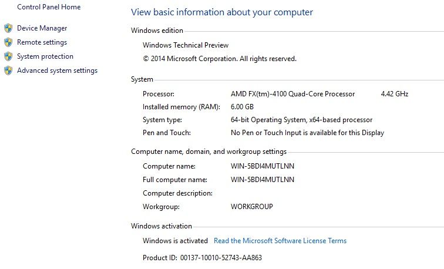Click the AMD FX-4100 processor name text
Screen dimensions: 444x269
tap(293, 94)
